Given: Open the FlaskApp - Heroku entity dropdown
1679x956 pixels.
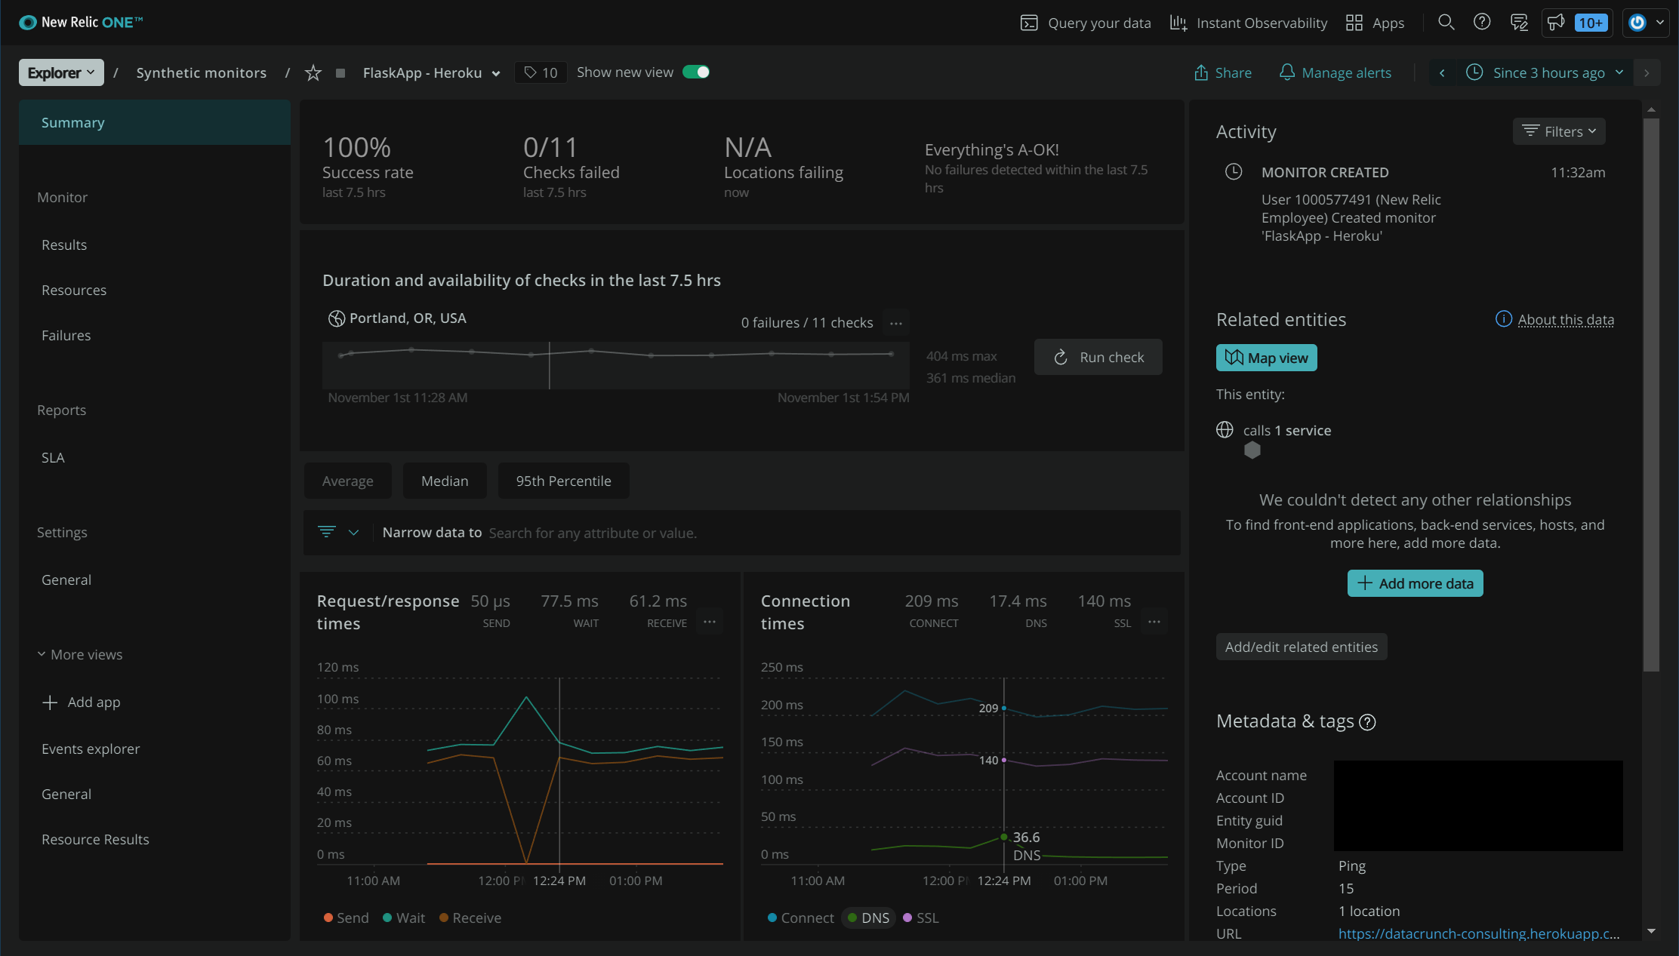Looking at the screenshot, I should [432, 72].
